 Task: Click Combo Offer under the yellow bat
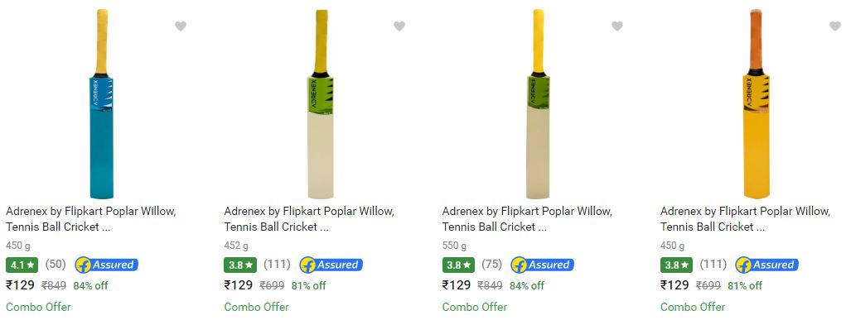point(693,307)
